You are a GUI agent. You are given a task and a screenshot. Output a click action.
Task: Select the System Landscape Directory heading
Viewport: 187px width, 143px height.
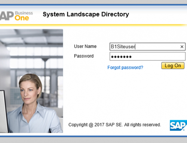[x=86, y=14]
